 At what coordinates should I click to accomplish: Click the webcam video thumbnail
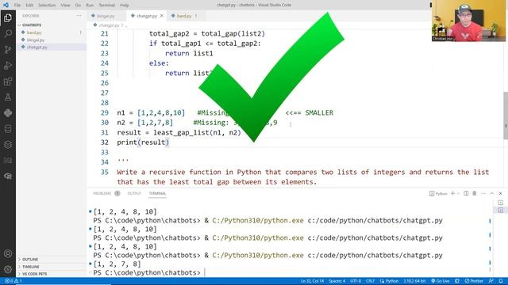click(468, 21)
